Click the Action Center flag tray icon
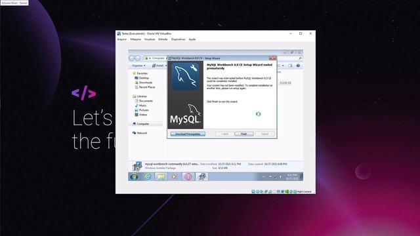The height and width of the screenshot is (236, 420). pyautogui.click(x=270, y=176)
